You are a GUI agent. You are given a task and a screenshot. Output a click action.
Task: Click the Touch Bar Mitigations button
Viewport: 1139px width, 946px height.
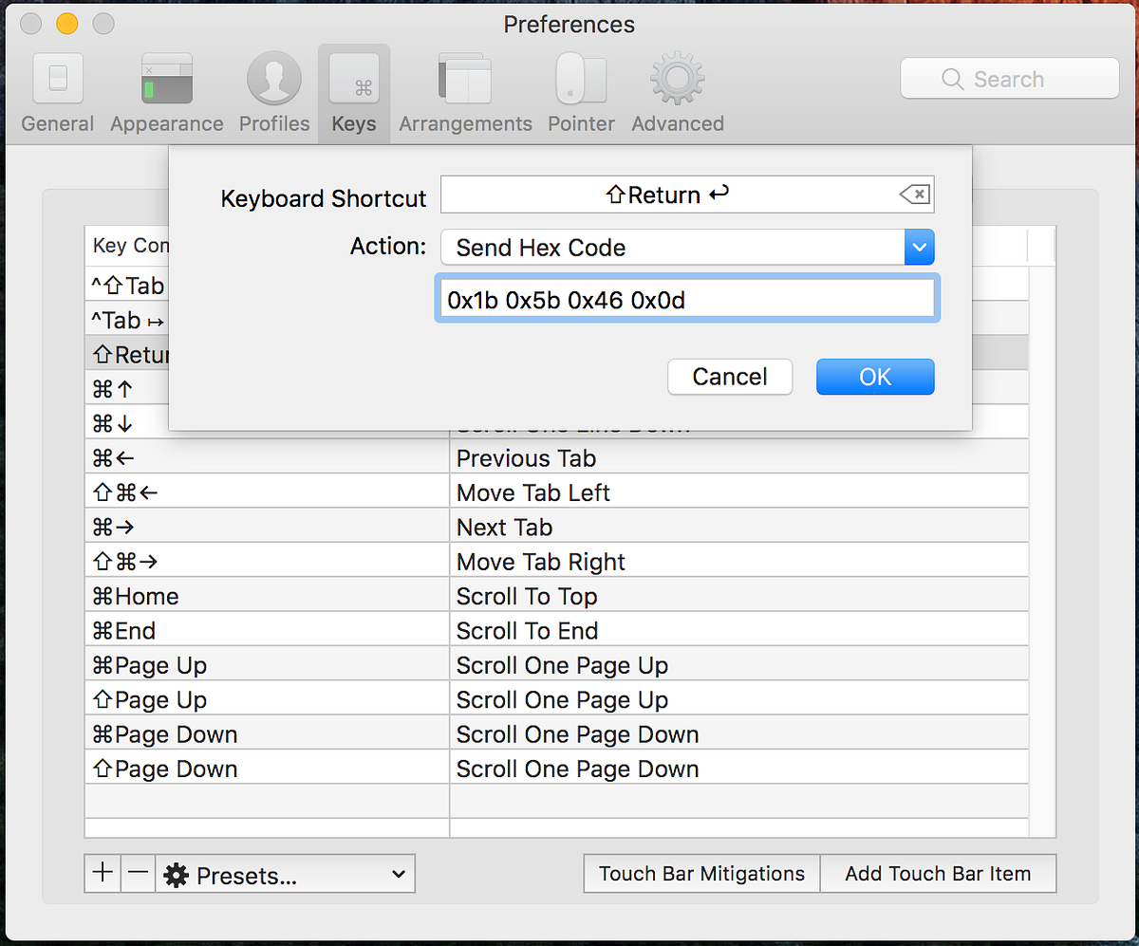(x=700, y=873)
